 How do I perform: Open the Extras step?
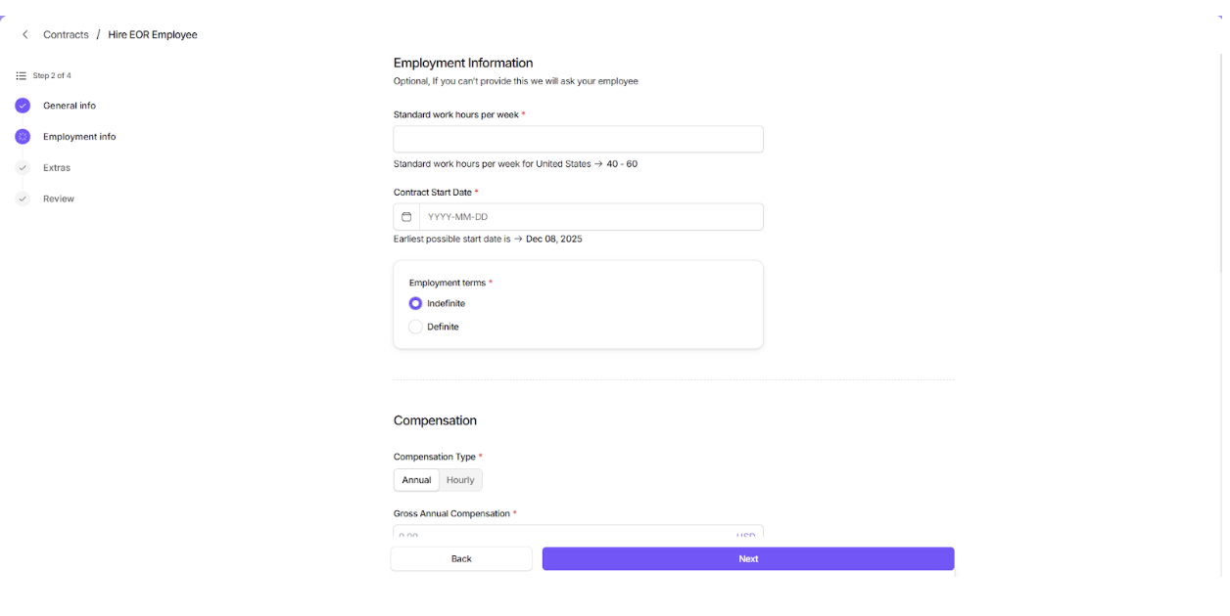tap(57, 168)
